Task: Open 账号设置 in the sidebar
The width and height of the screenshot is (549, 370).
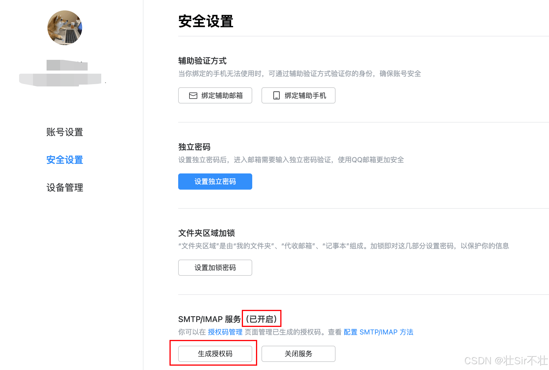Action: pos(65,132)
